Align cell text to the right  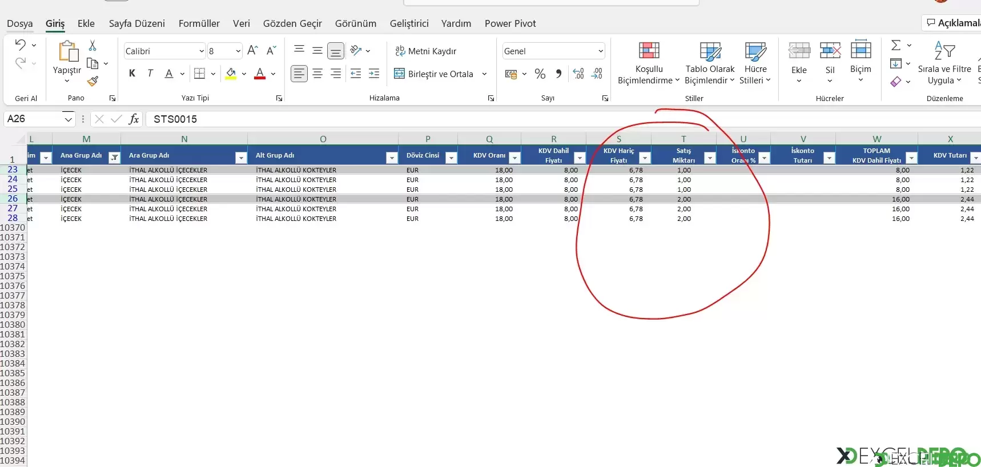336,74
